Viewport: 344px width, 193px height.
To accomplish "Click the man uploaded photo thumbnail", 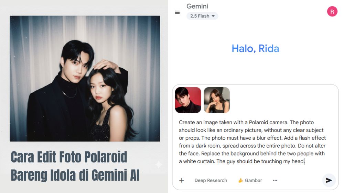I will [188, 100].
